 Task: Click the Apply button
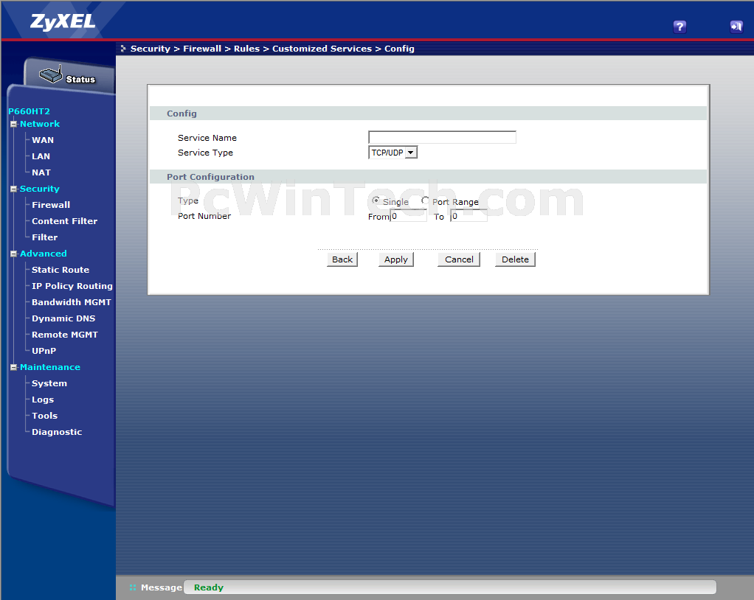(x=395, y=259)
